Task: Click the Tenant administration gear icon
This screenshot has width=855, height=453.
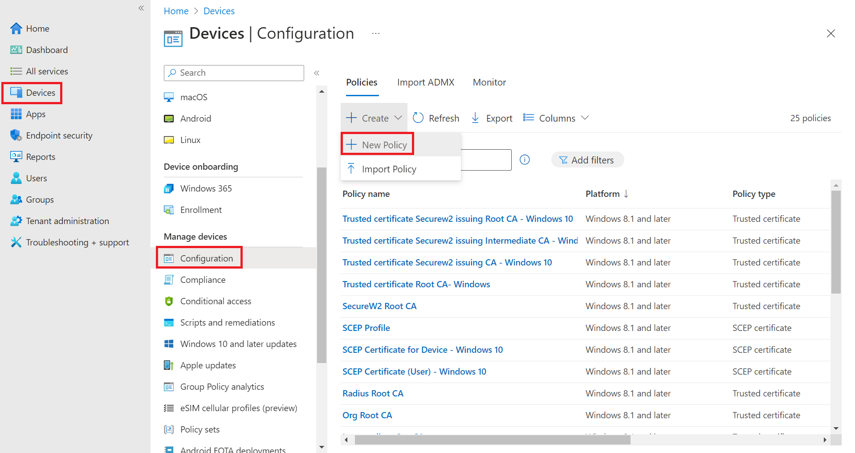Action: pos(16,221)
